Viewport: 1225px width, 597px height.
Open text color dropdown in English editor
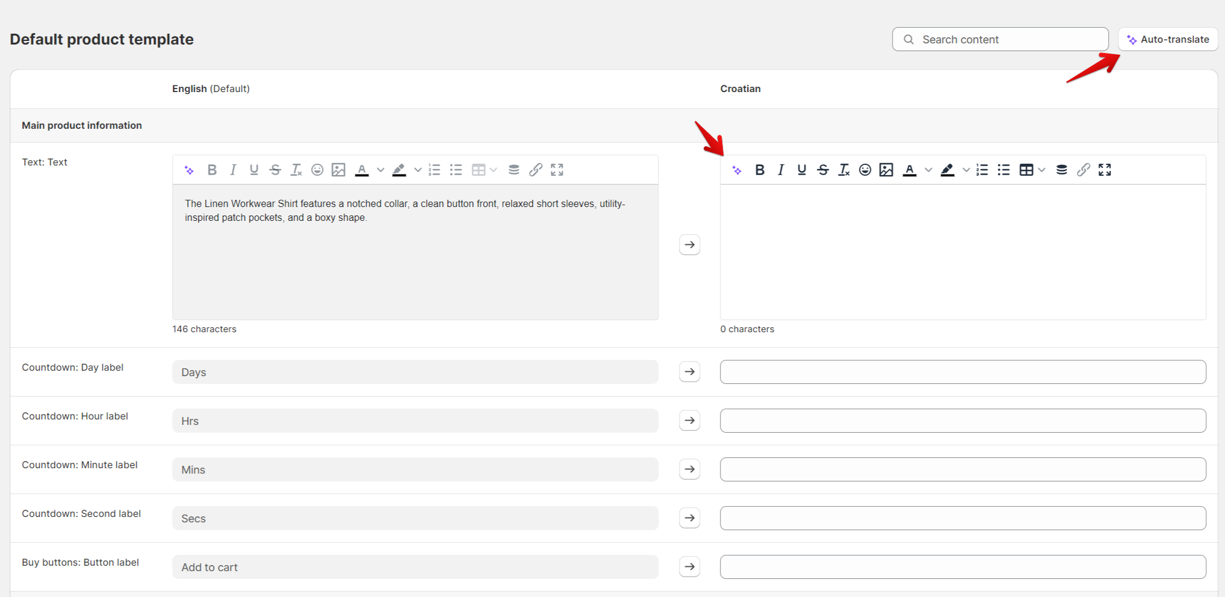[380, 170]
